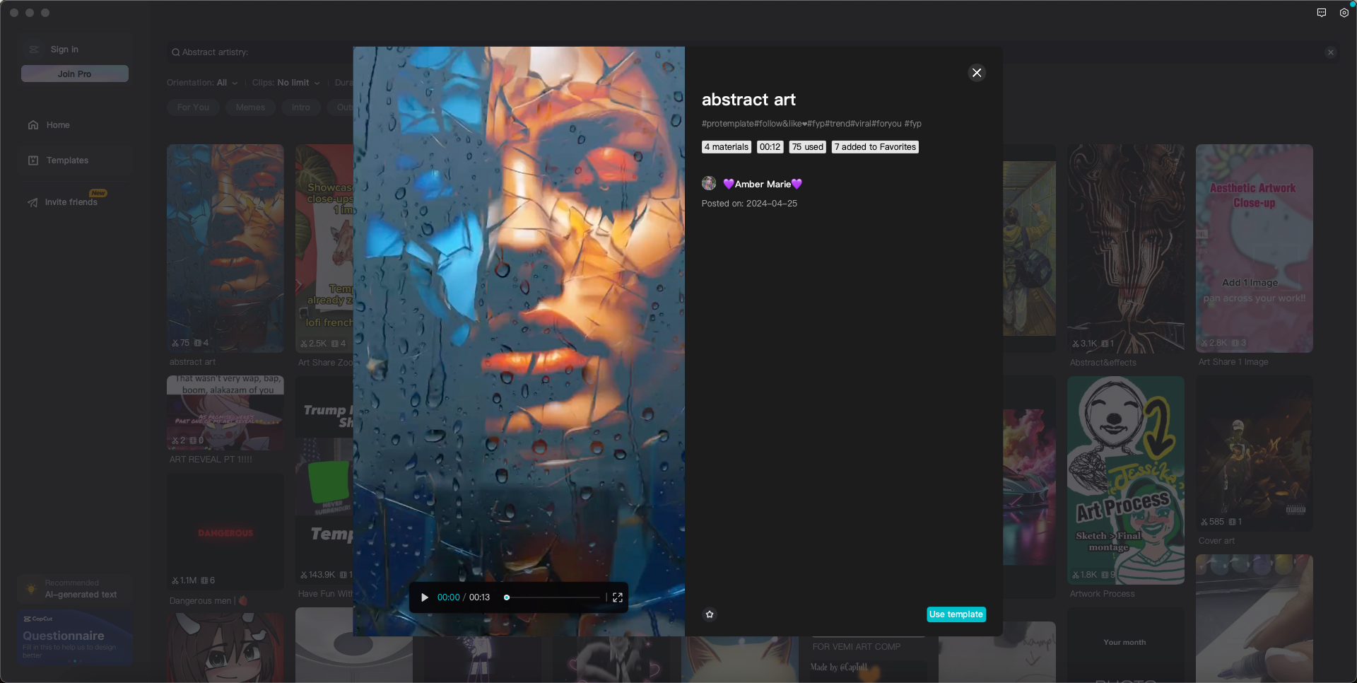
Task: Select the For You category tab
Action: pyautogui.click(x=194, y=107)
